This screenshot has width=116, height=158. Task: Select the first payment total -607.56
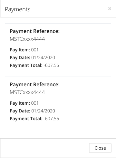click(x=51, y=65)
